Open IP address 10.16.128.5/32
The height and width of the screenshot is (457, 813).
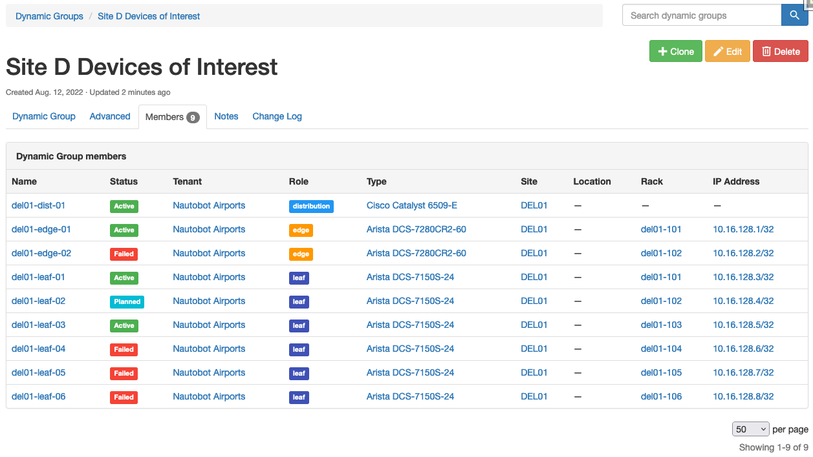pyautogui.click(x=743, y=325)
